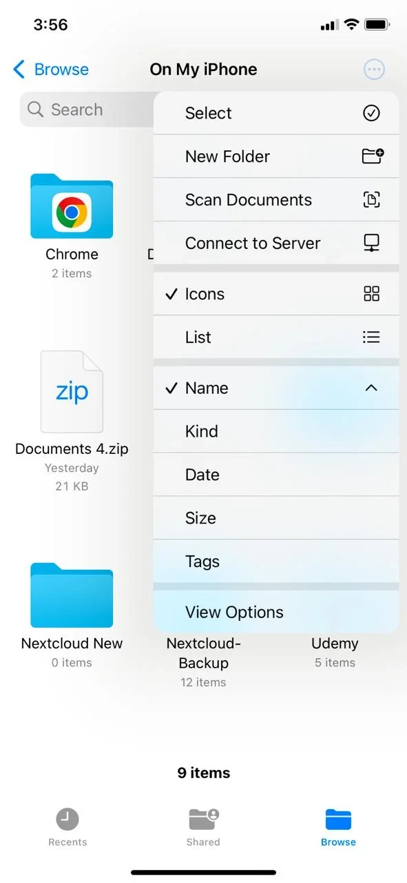
Task: Tap the Icons grid view icon
Action: [371, 294]
